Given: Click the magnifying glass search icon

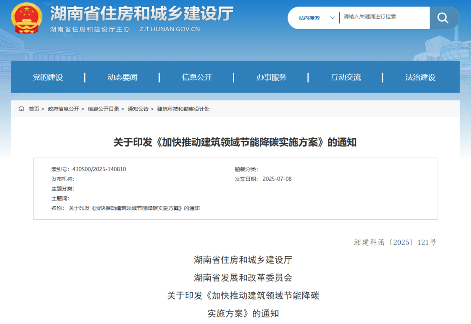Looking at the screenshot, I should pyautogui.click(x=444, y=18).
